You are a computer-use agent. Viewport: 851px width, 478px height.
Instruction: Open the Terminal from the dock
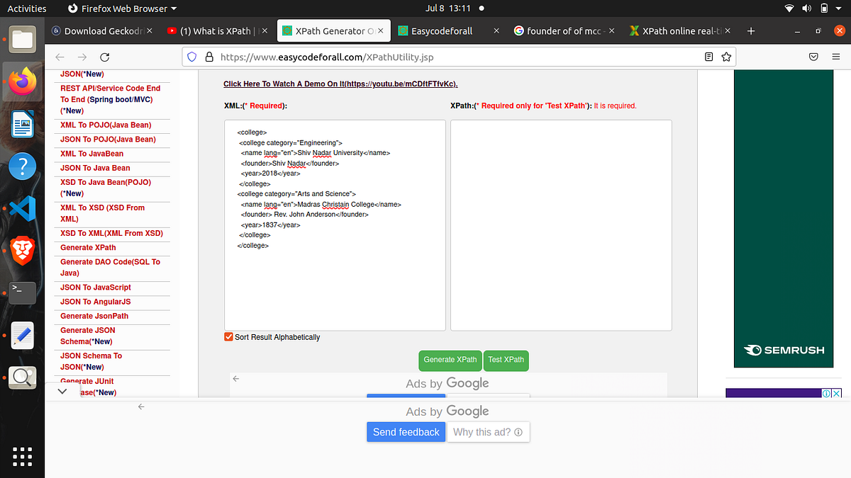(x=22, y=293)
